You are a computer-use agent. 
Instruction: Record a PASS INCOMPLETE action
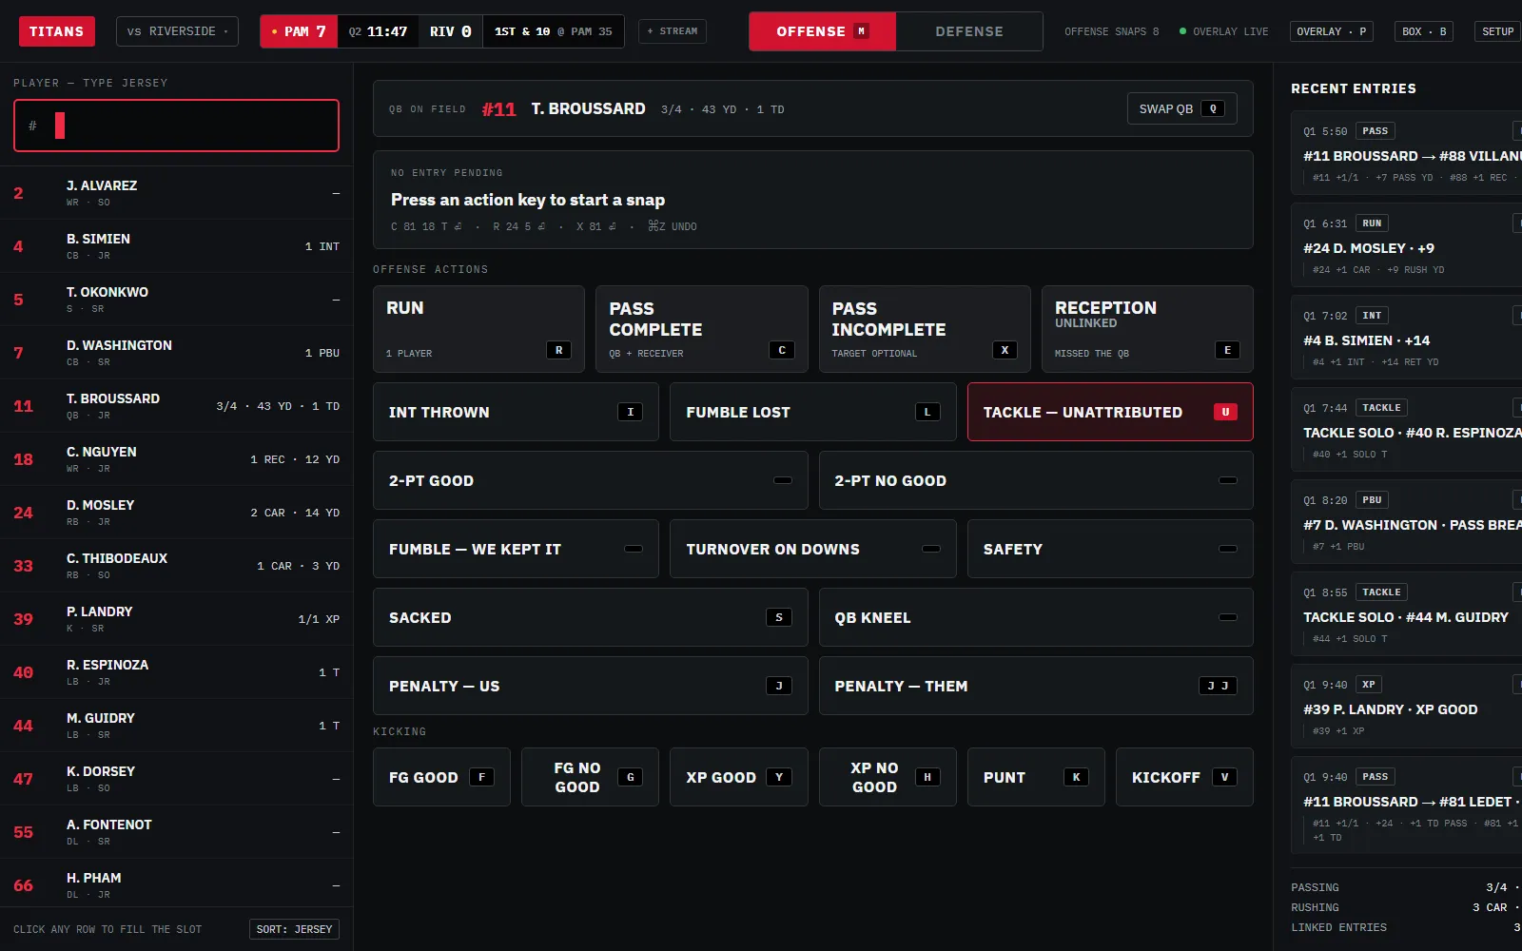click(x=925, y=329)
